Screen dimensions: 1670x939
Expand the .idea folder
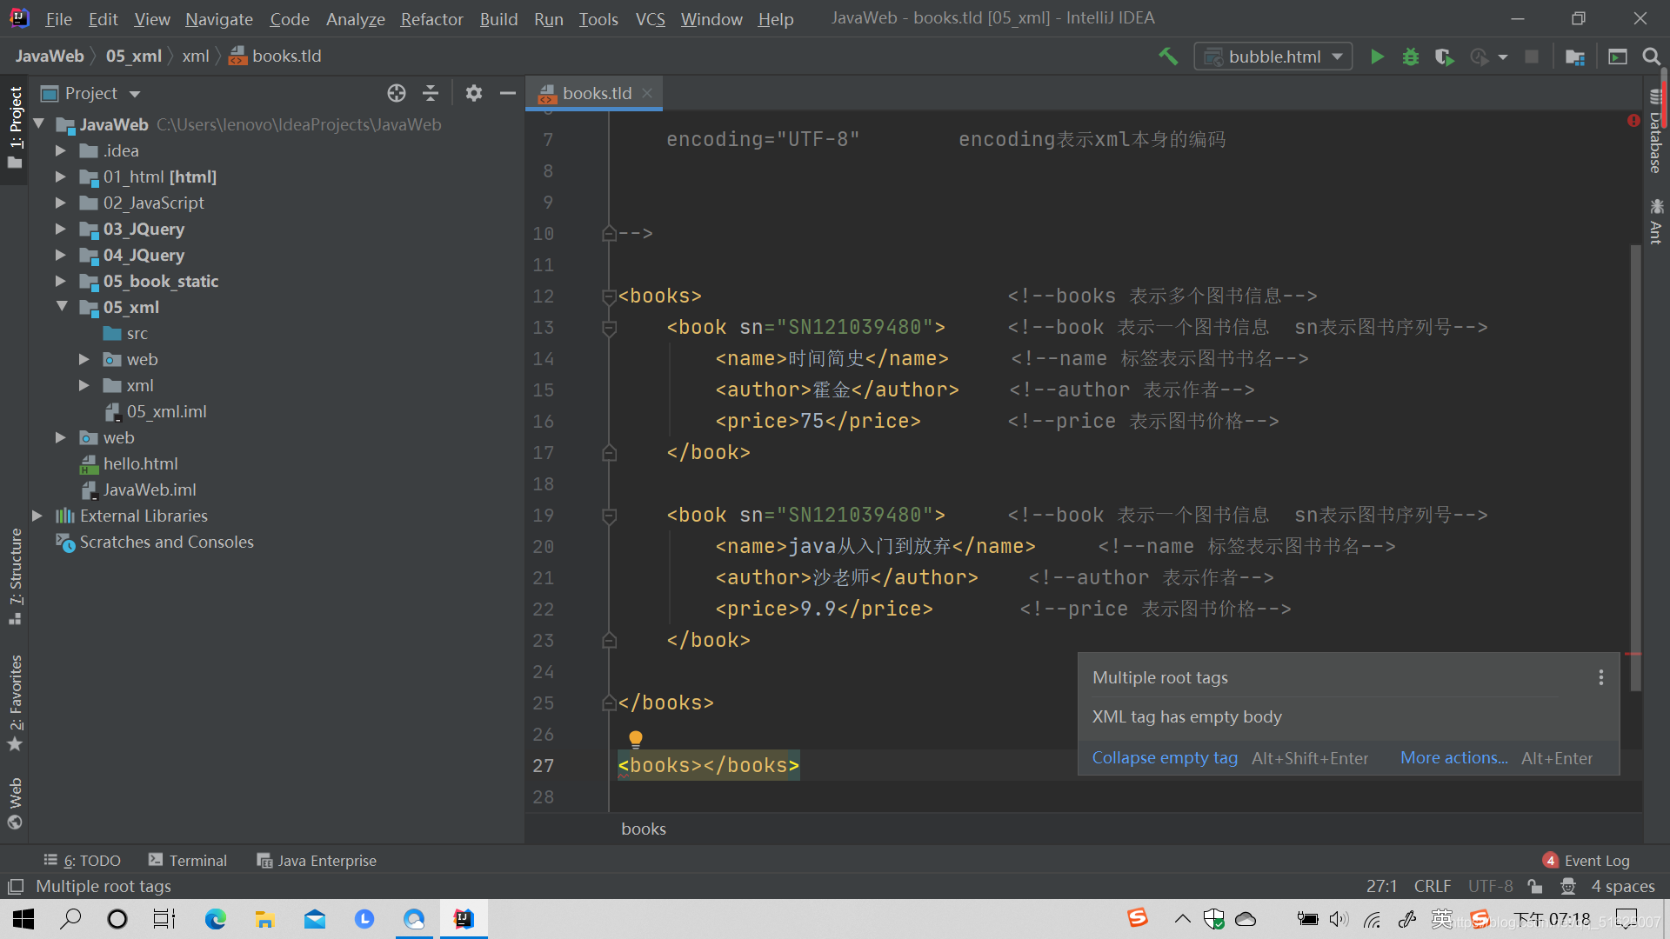(61, 150)
